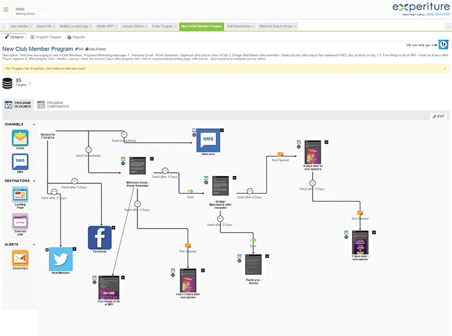Collapse the Destinations section
This screenshot has width=452, height=336.
pyautogui.click(x=34, y=181)
